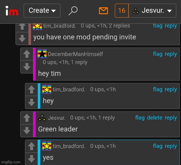Expand the Create dropdown menu
181x165 pixels.
(x=42, y=11)
